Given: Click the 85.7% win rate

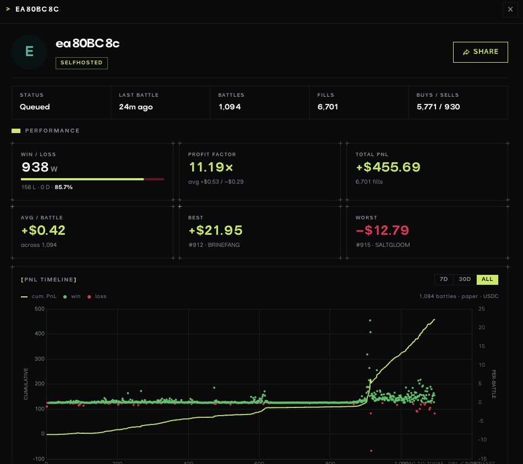Looking at the screenshot, I should point(63,187).
